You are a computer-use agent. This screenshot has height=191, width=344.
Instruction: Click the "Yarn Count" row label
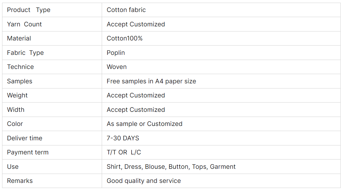(24, 24)
